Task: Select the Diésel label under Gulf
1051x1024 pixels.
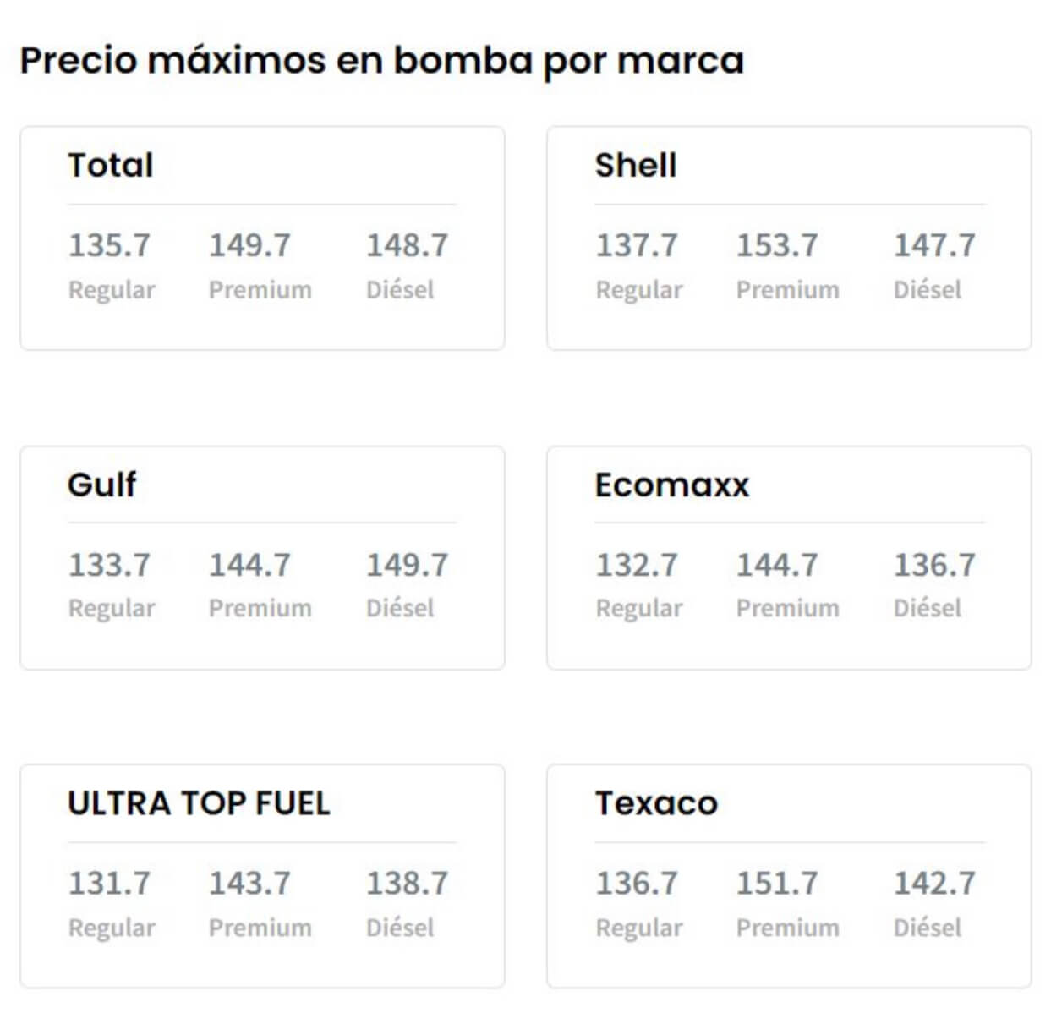Action: click(x=400, y=608)
